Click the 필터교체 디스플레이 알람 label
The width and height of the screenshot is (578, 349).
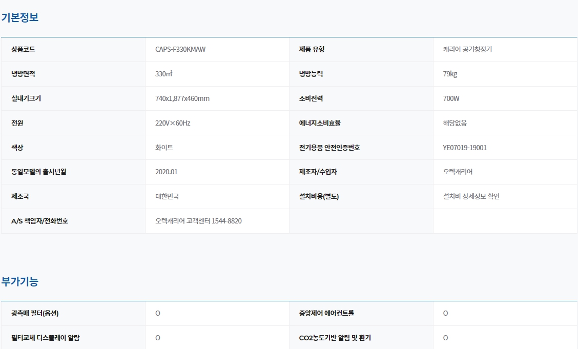(45, 338)
